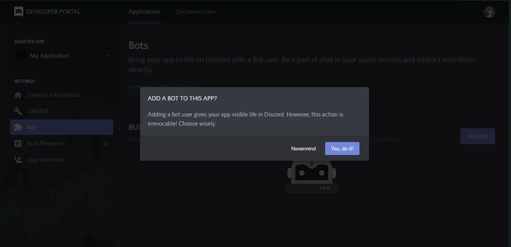Open the user avatar menu
The height and width of the screenshot is (247, 511).
(x=489, y=12)
